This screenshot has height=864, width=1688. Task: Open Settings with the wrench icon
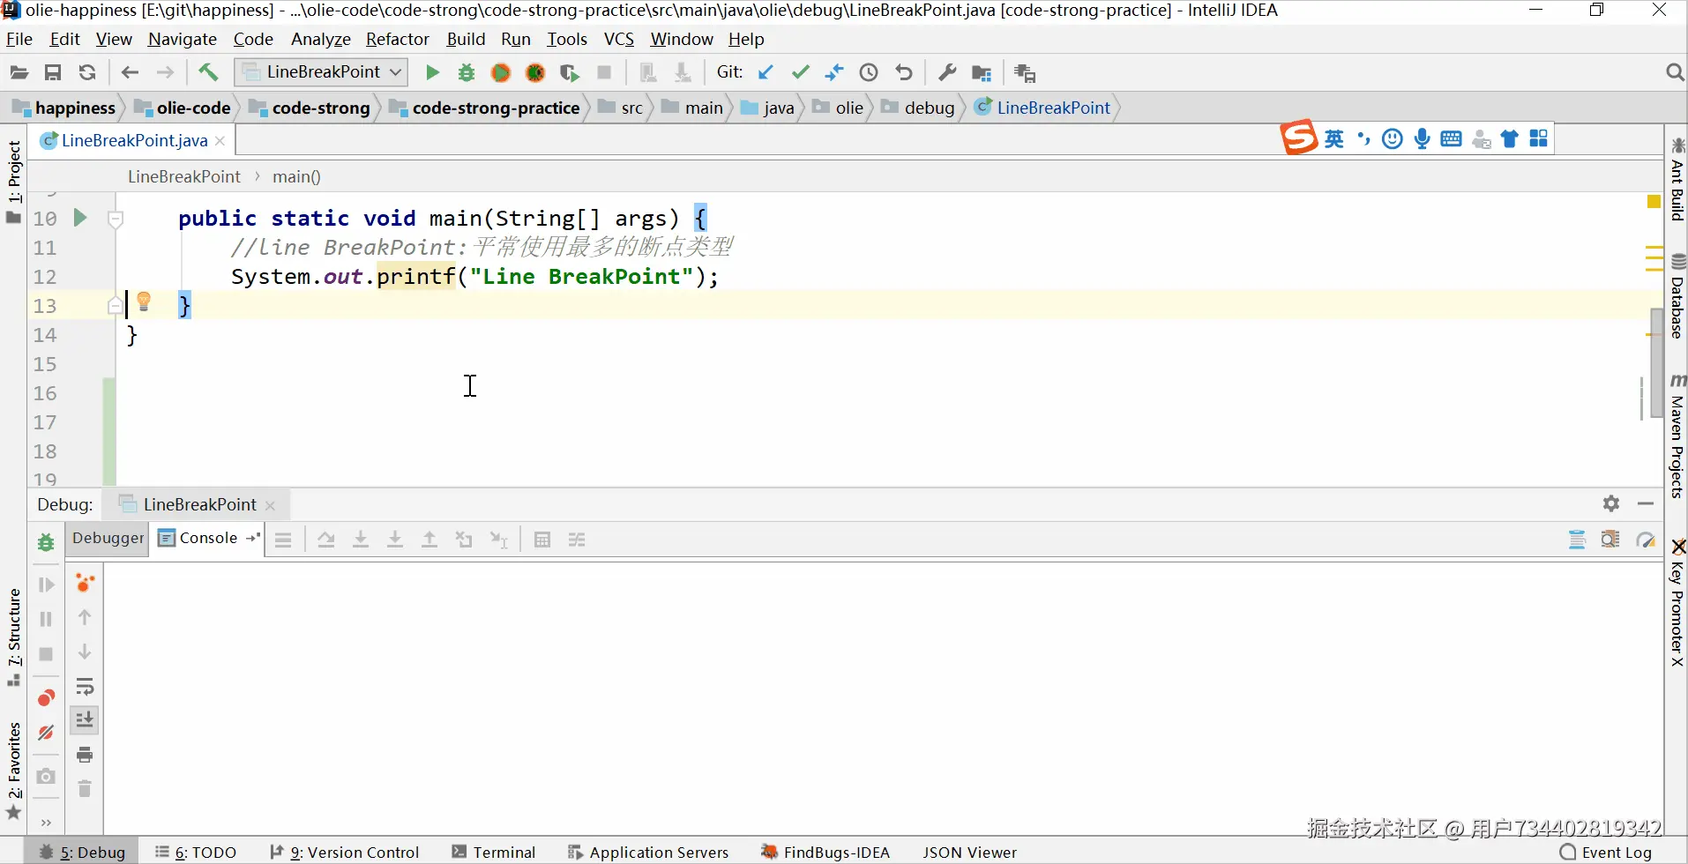point(947,72)
